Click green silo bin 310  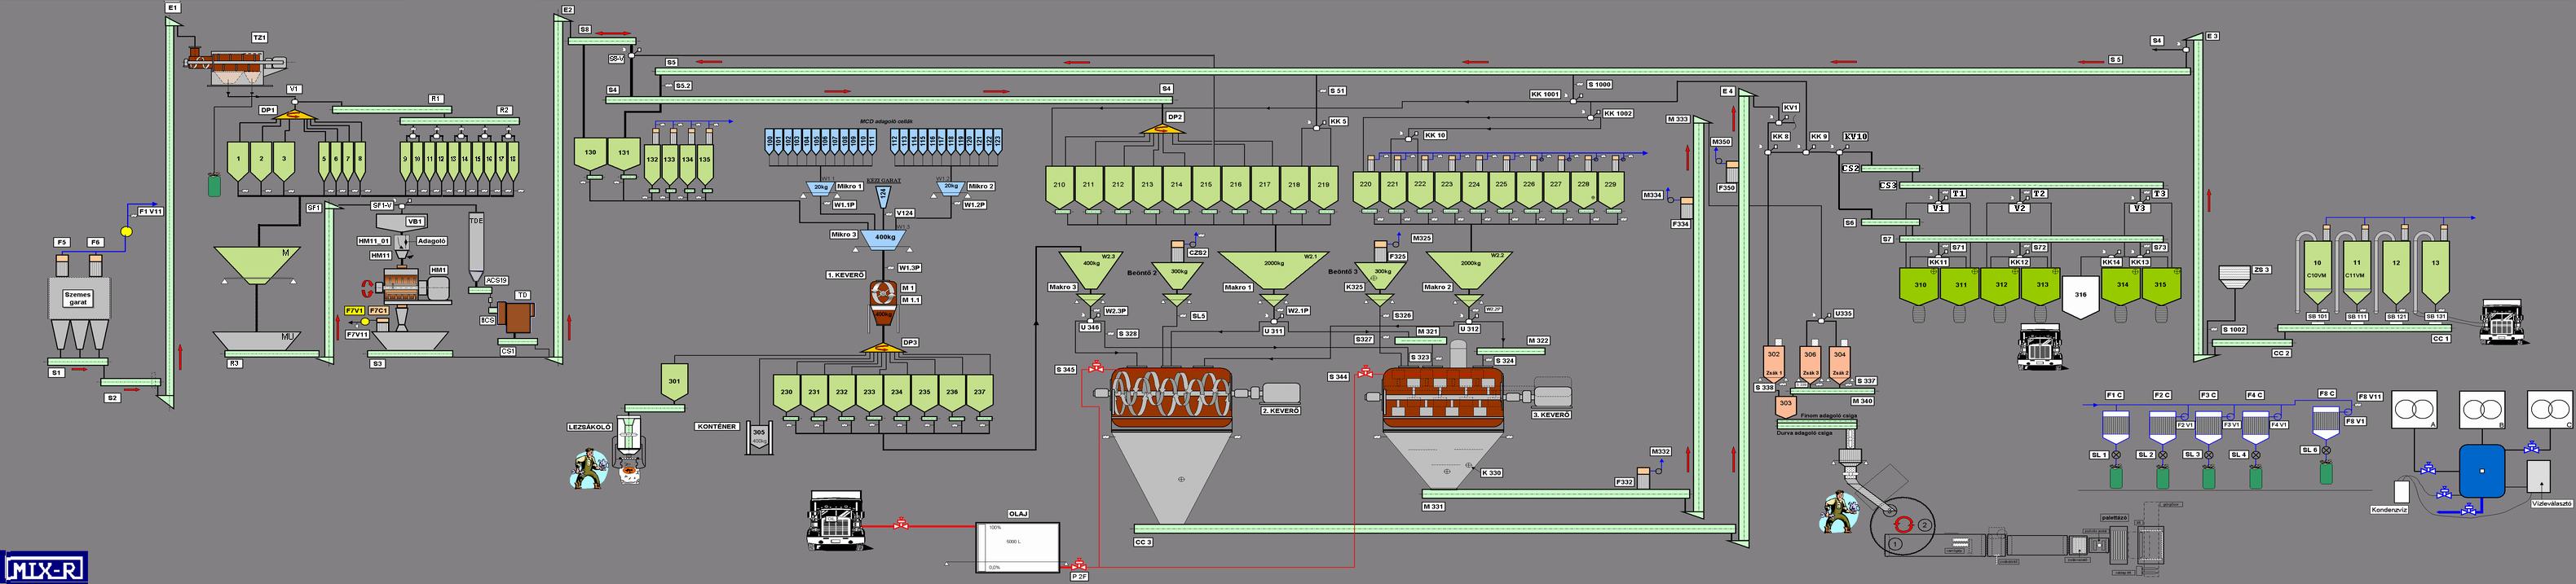pyautogui.click(x=1919, y=286)
